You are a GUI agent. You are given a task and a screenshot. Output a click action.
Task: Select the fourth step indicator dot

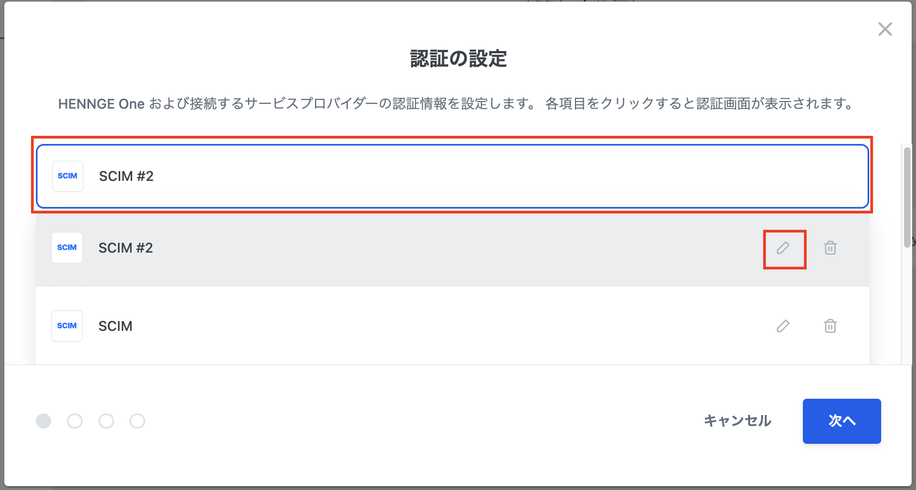(x=138, y=421)
